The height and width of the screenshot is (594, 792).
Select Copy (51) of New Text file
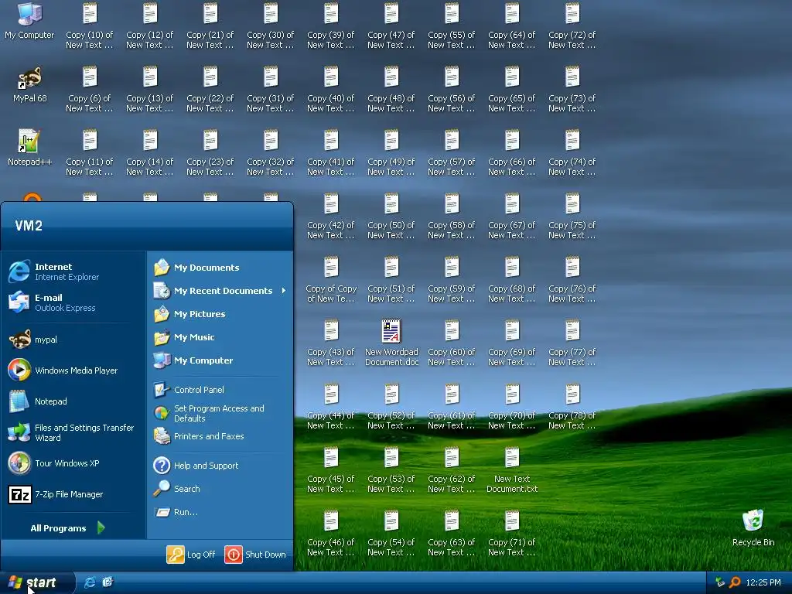[x=391, y=280]
